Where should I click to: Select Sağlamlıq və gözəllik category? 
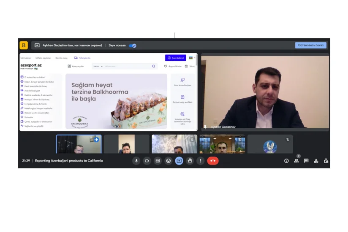point(32,126)
